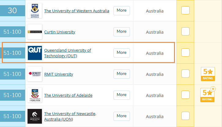Click the RMIT University logo
Image resolution: width=222 pixels, height=127 pixels.
pos(35,74)
